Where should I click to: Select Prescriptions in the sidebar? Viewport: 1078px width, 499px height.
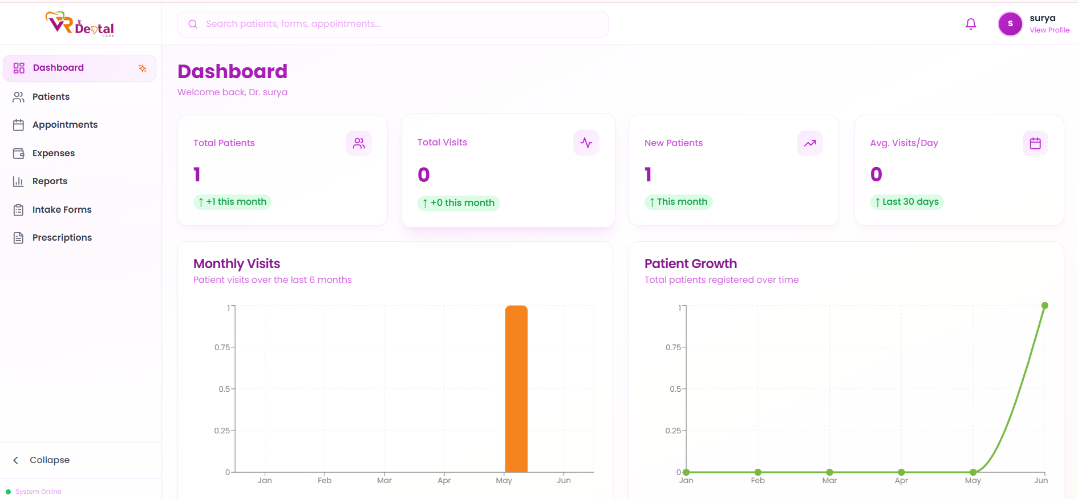(62, 238)
